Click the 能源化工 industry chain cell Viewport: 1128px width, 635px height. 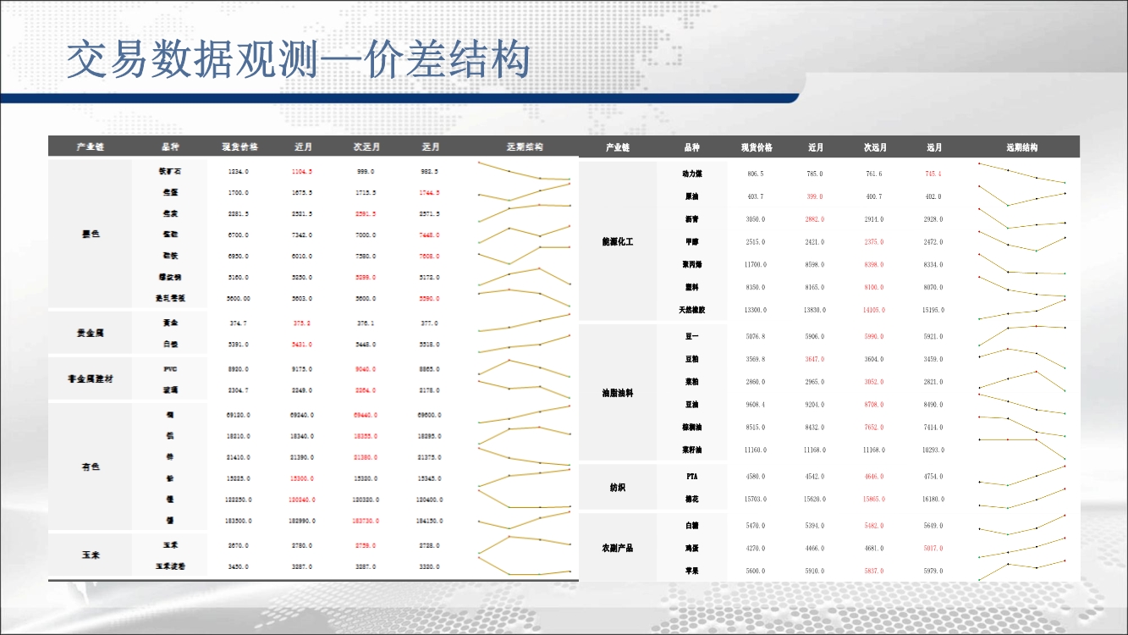coord(619,242)
